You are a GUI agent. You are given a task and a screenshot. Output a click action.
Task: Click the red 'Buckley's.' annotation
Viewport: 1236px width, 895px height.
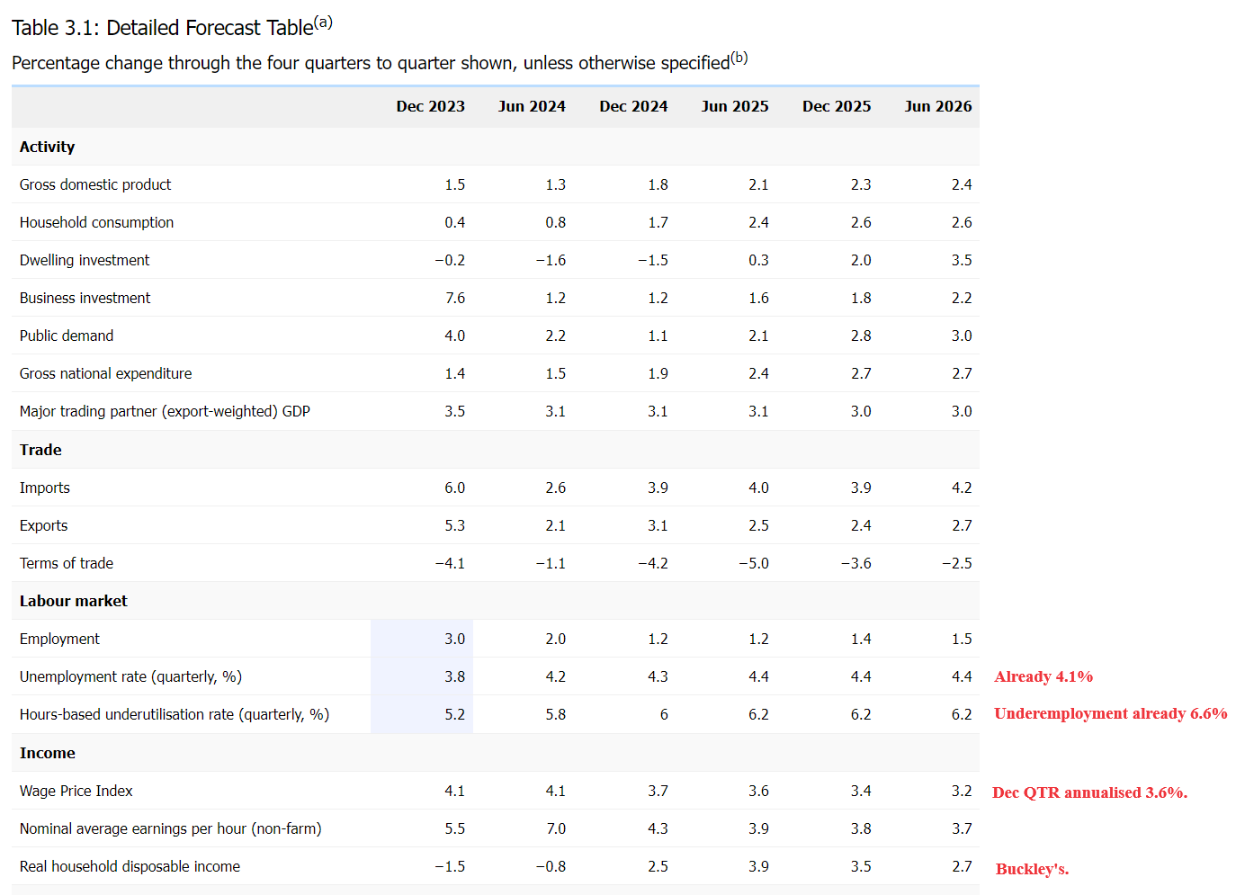pyautogui.click(x=1032, y=869)
